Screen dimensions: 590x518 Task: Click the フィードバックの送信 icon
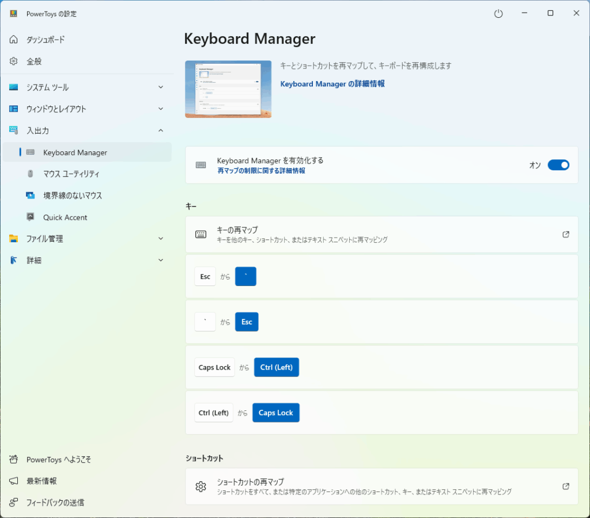14,502
